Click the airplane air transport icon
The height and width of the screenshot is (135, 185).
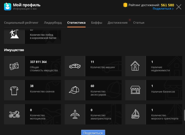click(x=75, y=114)
